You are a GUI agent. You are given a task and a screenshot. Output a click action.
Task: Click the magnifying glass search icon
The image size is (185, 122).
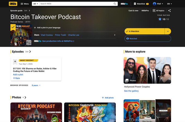[115, 4]
